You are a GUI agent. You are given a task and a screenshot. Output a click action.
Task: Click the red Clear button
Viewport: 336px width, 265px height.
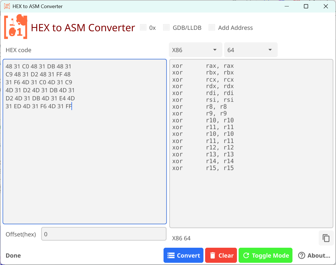[x=221, y=255]
